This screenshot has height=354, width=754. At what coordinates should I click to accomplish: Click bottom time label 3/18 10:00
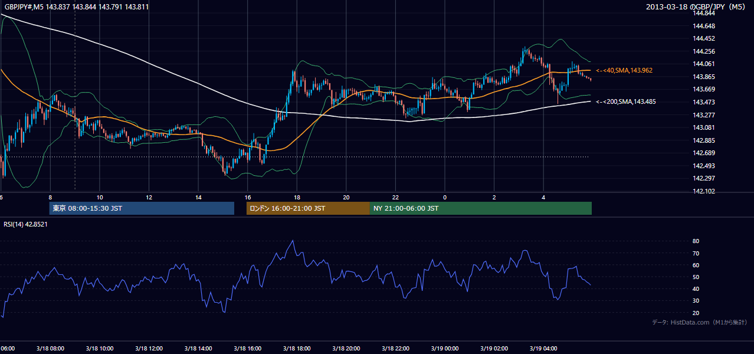[99, 349]
